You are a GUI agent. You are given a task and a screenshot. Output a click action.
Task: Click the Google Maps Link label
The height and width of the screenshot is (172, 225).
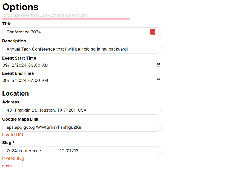click(x=20, y=119)
